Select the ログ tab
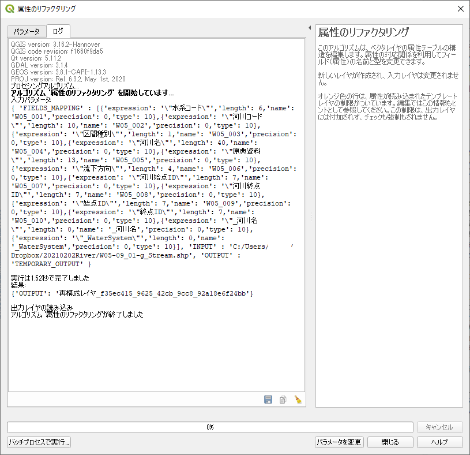The width and height of the screenshot is (470, 455). (x=58, y=31)
